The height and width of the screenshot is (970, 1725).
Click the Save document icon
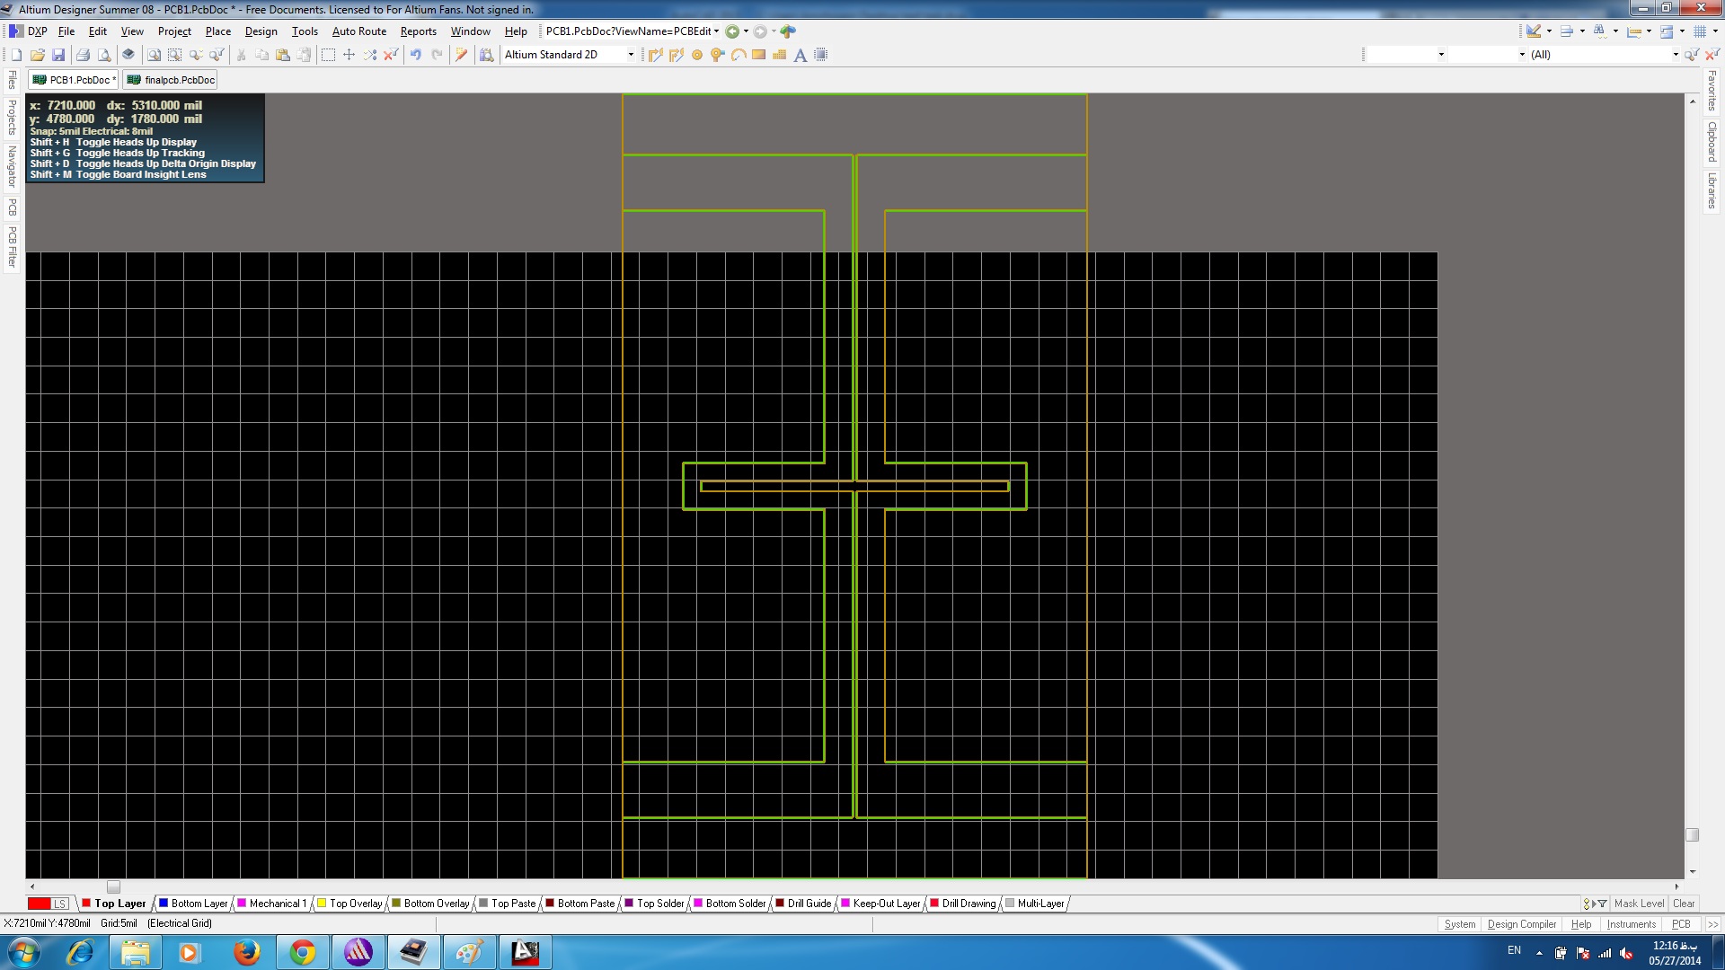[58, 55]
